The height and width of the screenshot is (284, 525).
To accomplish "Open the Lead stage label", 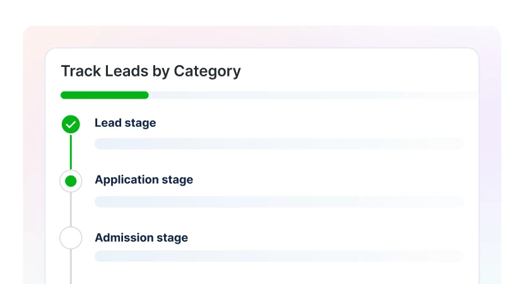I will [125, 123].
